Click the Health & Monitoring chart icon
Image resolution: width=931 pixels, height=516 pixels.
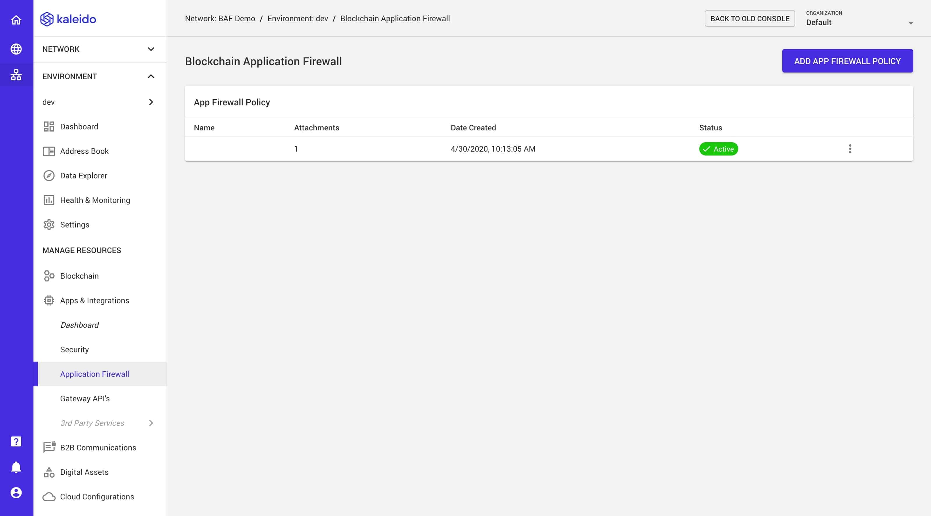click(49, 200)
